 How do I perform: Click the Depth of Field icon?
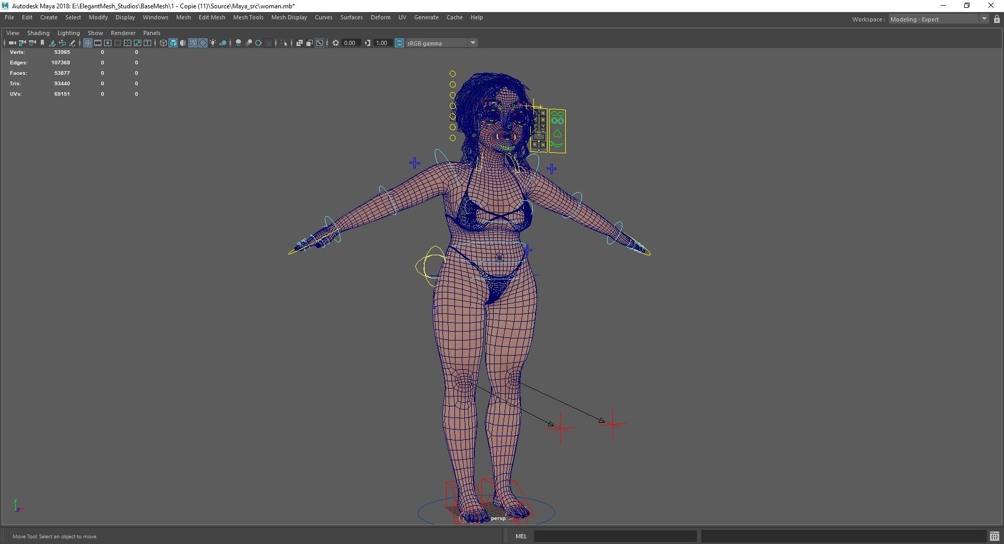pos(268,43)
